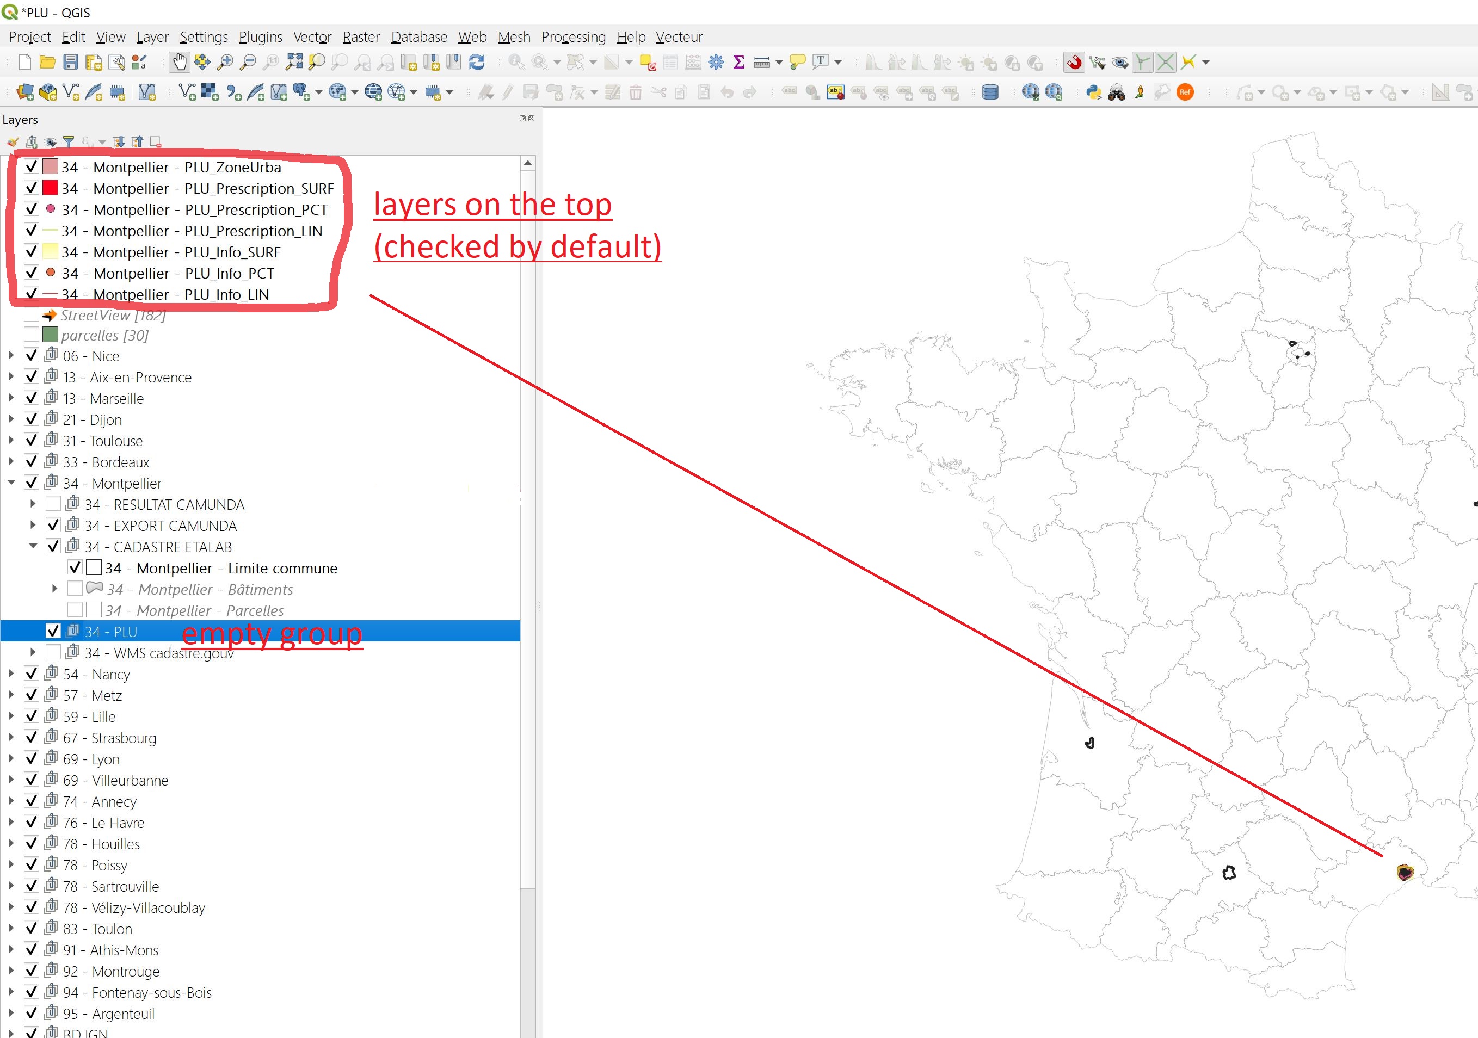Collapse the 34 - Montpellier group
This screenshot has width=1478, height=1038.
click(x=11, y=482)
